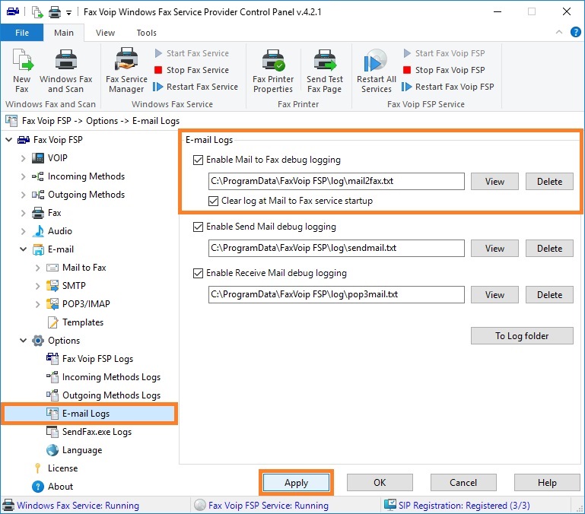Toggle Enable Receive Mail debug logging
The width and height of the screenshot is (585, 514).
pyautogui.click(x=198, y=274)
